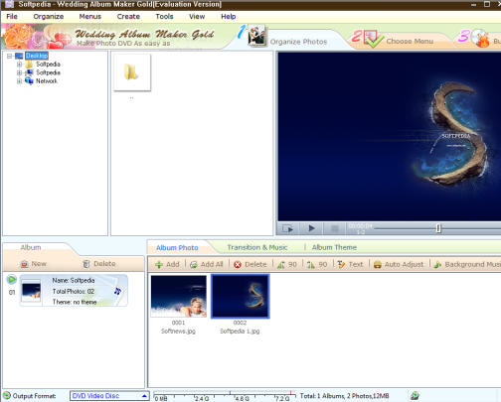Screen dimensions: 501x402
Task: Switch to the Transition & Music tab
Action: coord(257,247)
